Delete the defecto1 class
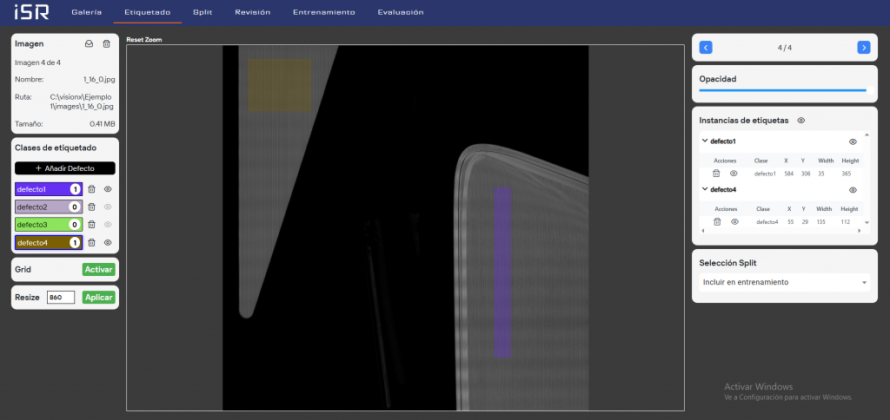The width and height of the screenshot is (890, 420). click(x=91, y=189)
